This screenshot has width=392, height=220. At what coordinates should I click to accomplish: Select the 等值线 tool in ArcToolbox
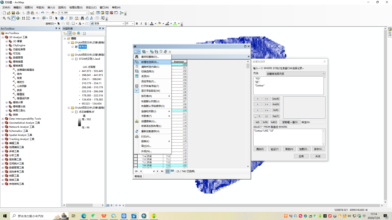click(20, 94)
